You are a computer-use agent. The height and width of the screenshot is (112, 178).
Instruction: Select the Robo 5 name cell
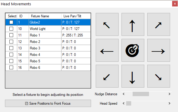[45, 61]
